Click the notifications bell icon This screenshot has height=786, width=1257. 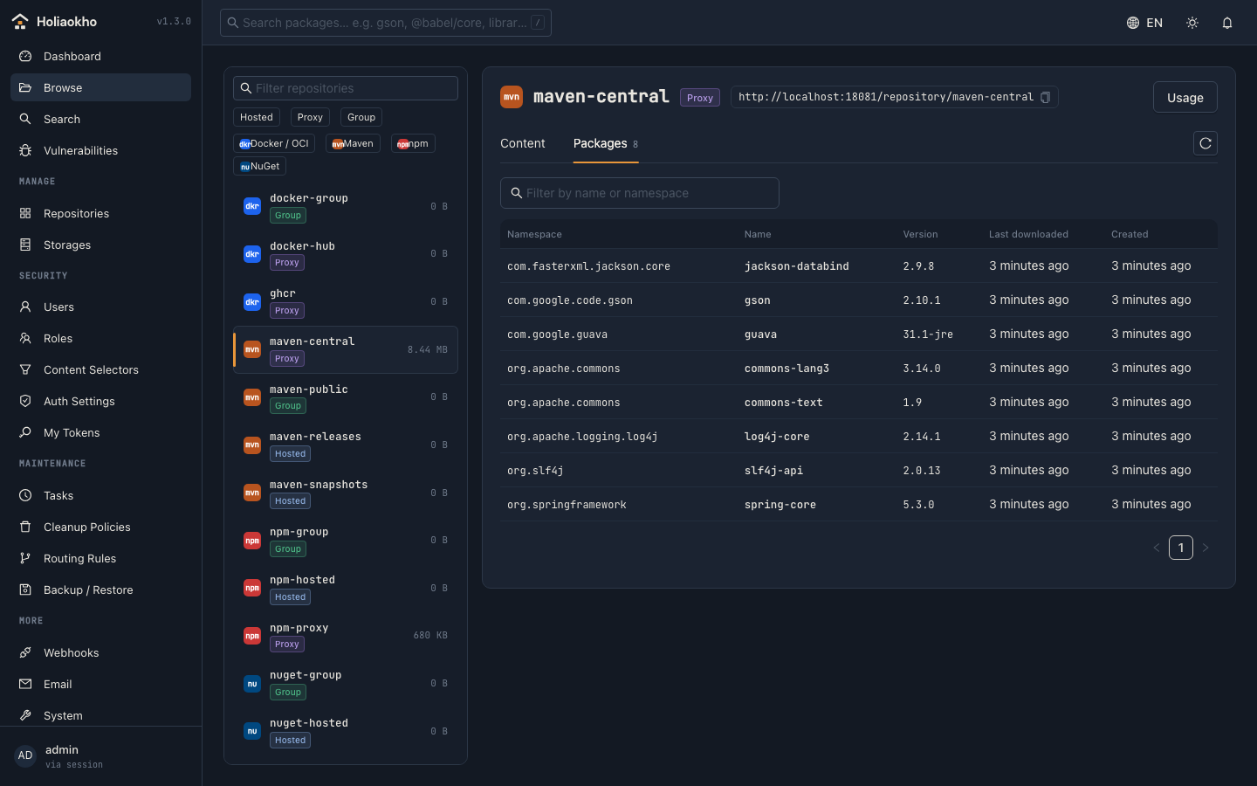[1227, 23]
